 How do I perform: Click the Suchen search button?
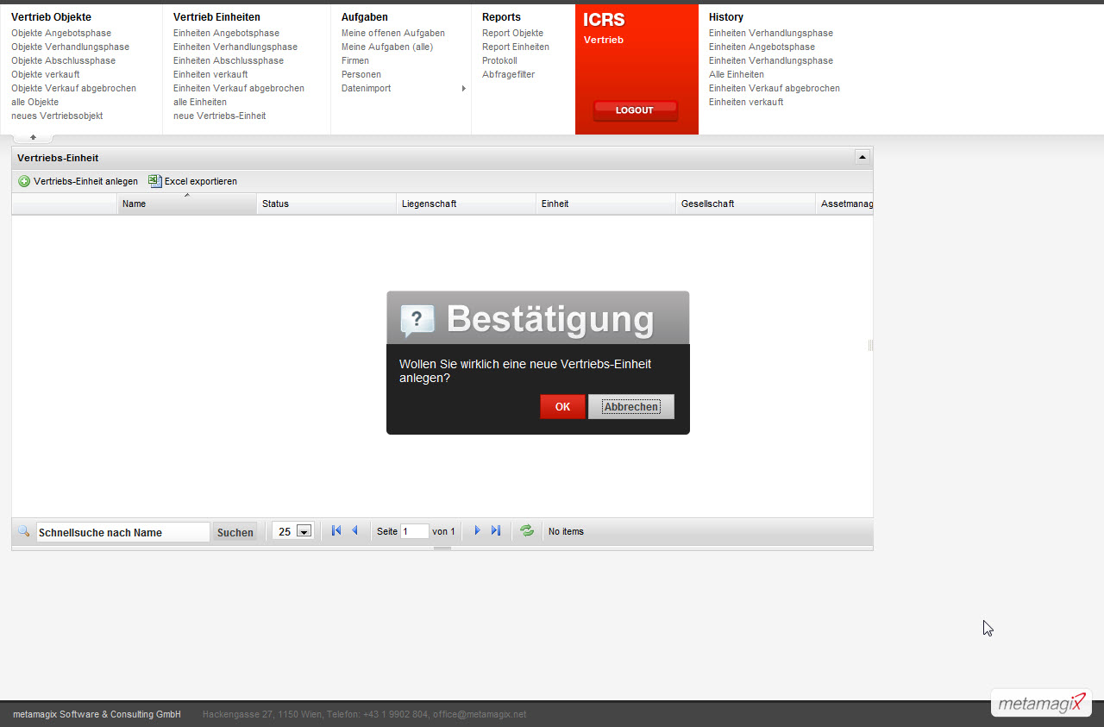tap(235, 532)
